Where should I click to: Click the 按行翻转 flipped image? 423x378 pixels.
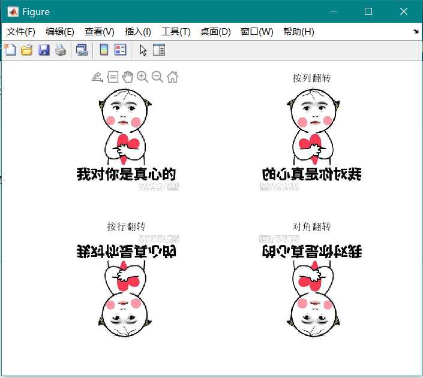[126, 286]
